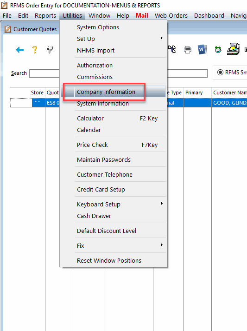Viewport: 247px width, 331px height.
Task: Export using the Word document icon
Action: (x=202, y=50)
